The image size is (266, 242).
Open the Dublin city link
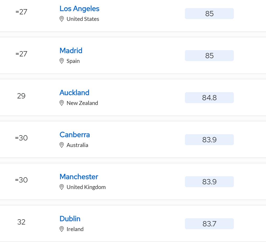(x=70, y=219)
